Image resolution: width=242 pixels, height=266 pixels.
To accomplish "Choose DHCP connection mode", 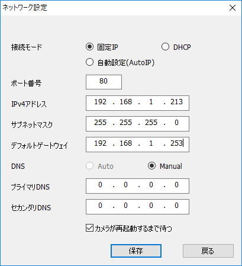I will coord(165,47).
